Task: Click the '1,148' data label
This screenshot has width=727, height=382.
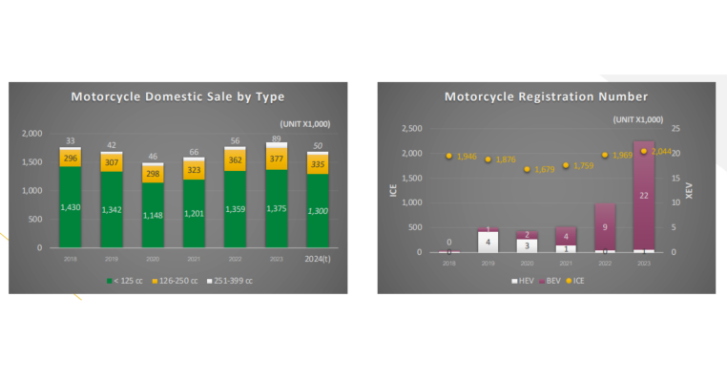Action: 153,216
